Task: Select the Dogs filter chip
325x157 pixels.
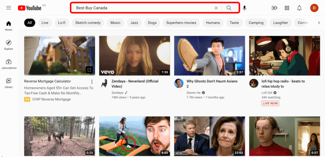Action: (x=152, y=23)
